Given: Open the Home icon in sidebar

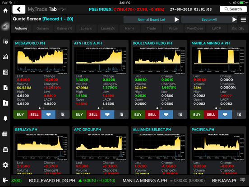Looking at the screenshot, I should [5, 10].
